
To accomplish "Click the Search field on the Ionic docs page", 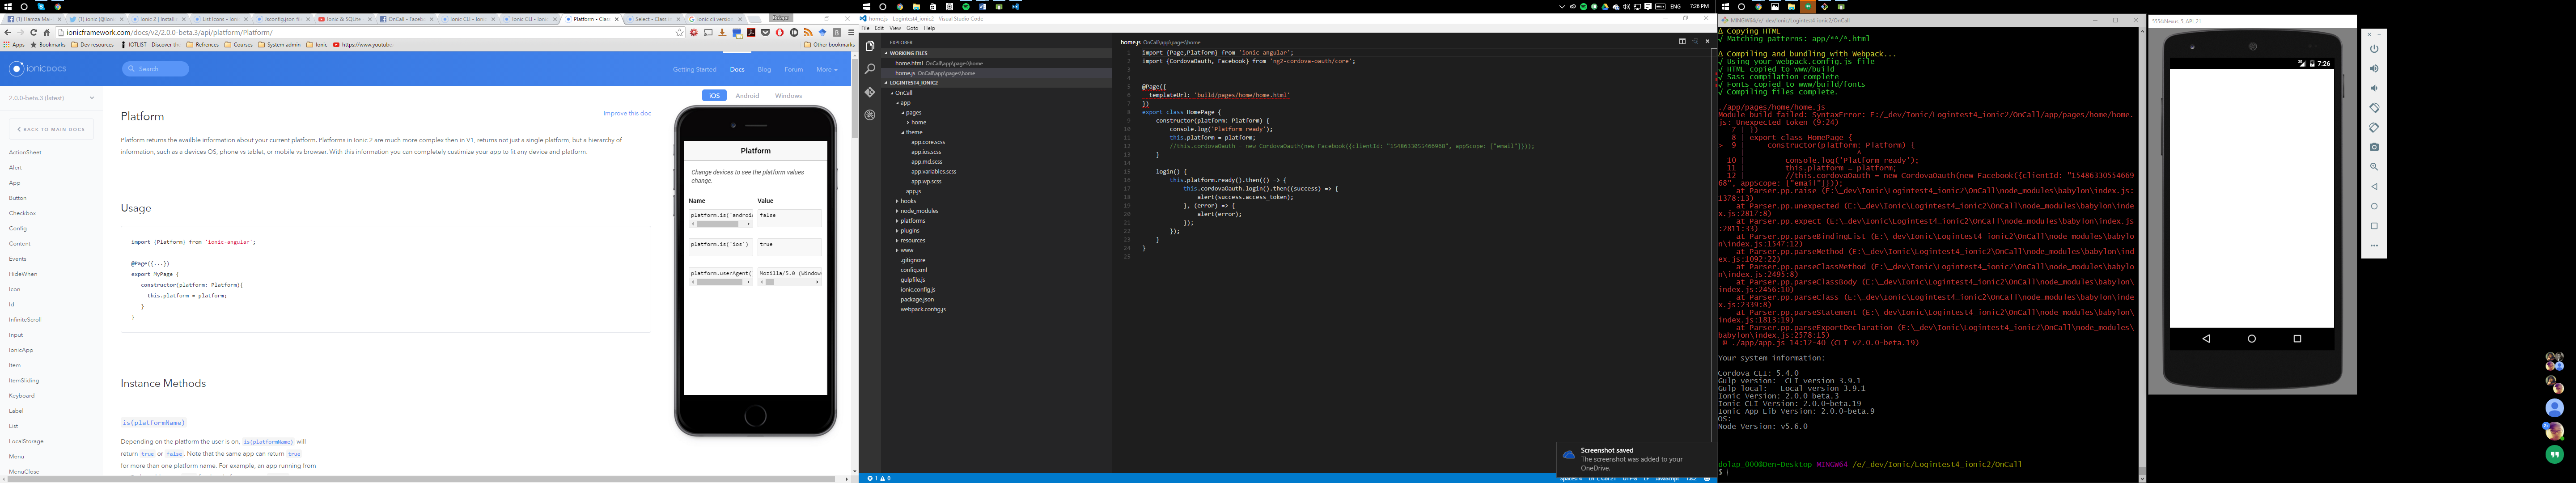I will [155, 69].
